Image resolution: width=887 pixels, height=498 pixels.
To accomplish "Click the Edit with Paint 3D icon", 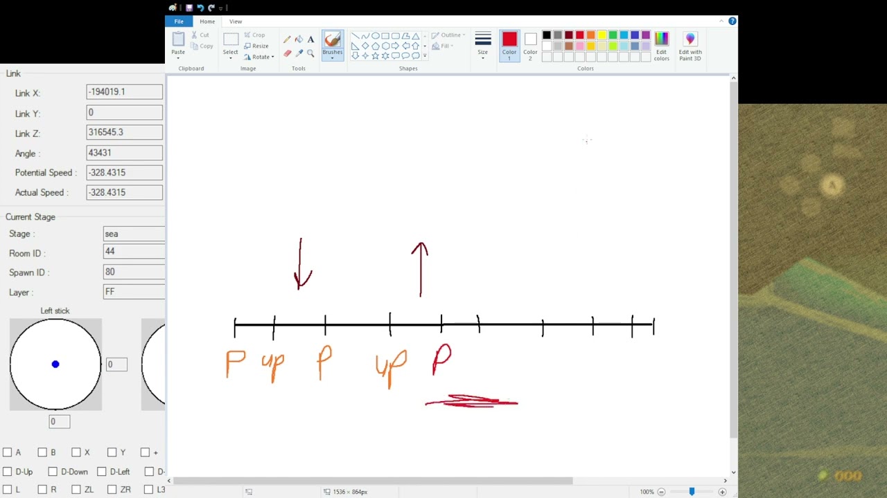I will (690, 39).
